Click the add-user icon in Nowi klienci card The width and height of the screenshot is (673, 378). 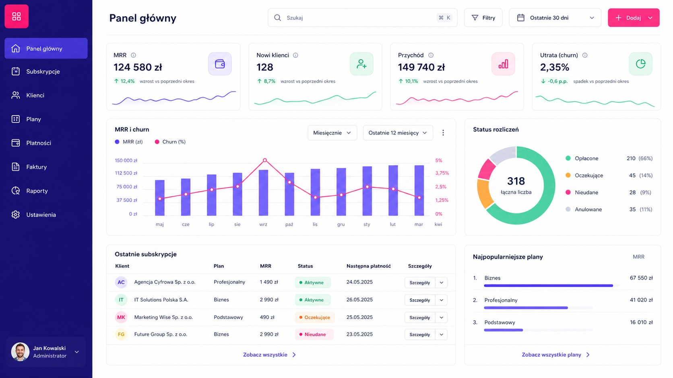point(361,64)
